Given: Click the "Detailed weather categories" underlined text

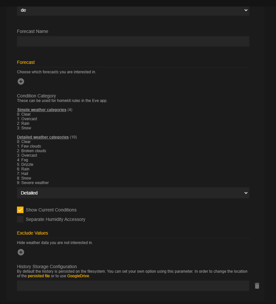Looking at the screenshot, I should [43, 137].
